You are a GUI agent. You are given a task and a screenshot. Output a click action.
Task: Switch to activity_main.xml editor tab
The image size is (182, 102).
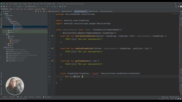55,11
